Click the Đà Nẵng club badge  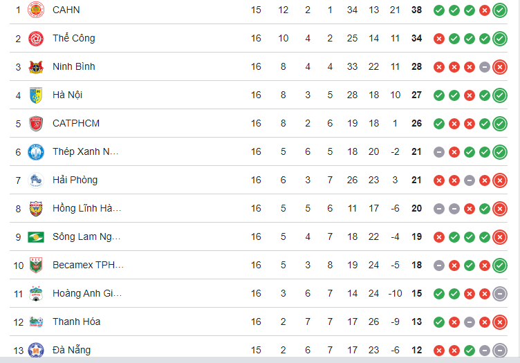[x=35, y=350]
